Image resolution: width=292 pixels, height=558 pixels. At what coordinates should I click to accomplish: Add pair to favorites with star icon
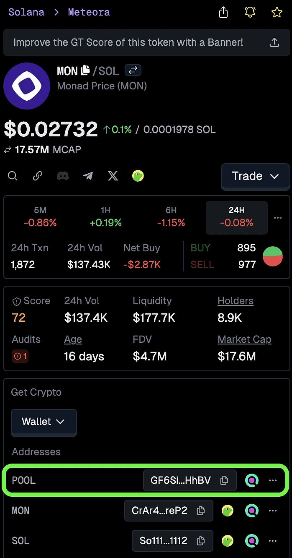click(x=277, y=12)
